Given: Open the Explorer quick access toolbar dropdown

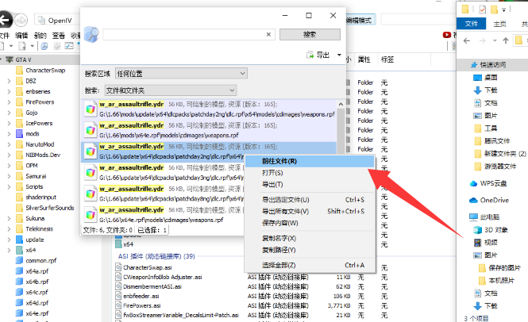Looking at the screenshot, I should coord(504,10).
